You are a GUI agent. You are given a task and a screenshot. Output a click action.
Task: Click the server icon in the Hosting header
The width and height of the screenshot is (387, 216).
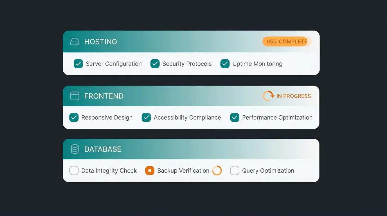pos(75,41)
